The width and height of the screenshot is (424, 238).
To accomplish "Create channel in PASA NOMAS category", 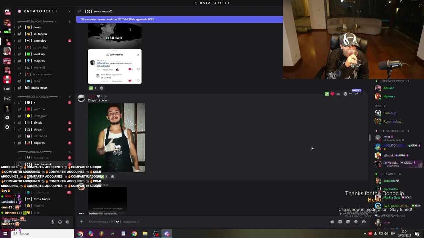I will pyautogui.click(x=70, y=21).
